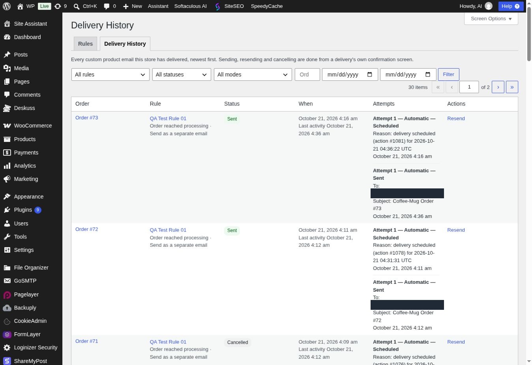Jump to the last page arrow
Screen dimensions: 532x365
pos(512,87)
